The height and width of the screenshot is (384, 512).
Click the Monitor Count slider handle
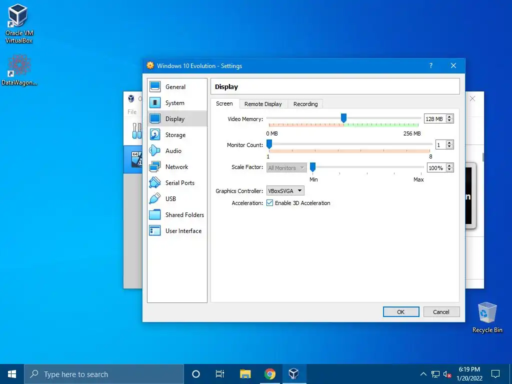[x=269, y=144]
